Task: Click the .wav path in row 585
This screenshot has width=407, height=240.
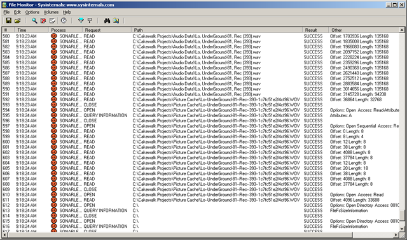Action: pyautogui.click(x=197, y=62)
